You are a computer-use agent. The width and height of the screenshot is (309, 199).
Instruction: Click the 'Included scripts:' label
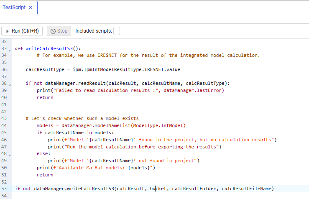point(94,31)
